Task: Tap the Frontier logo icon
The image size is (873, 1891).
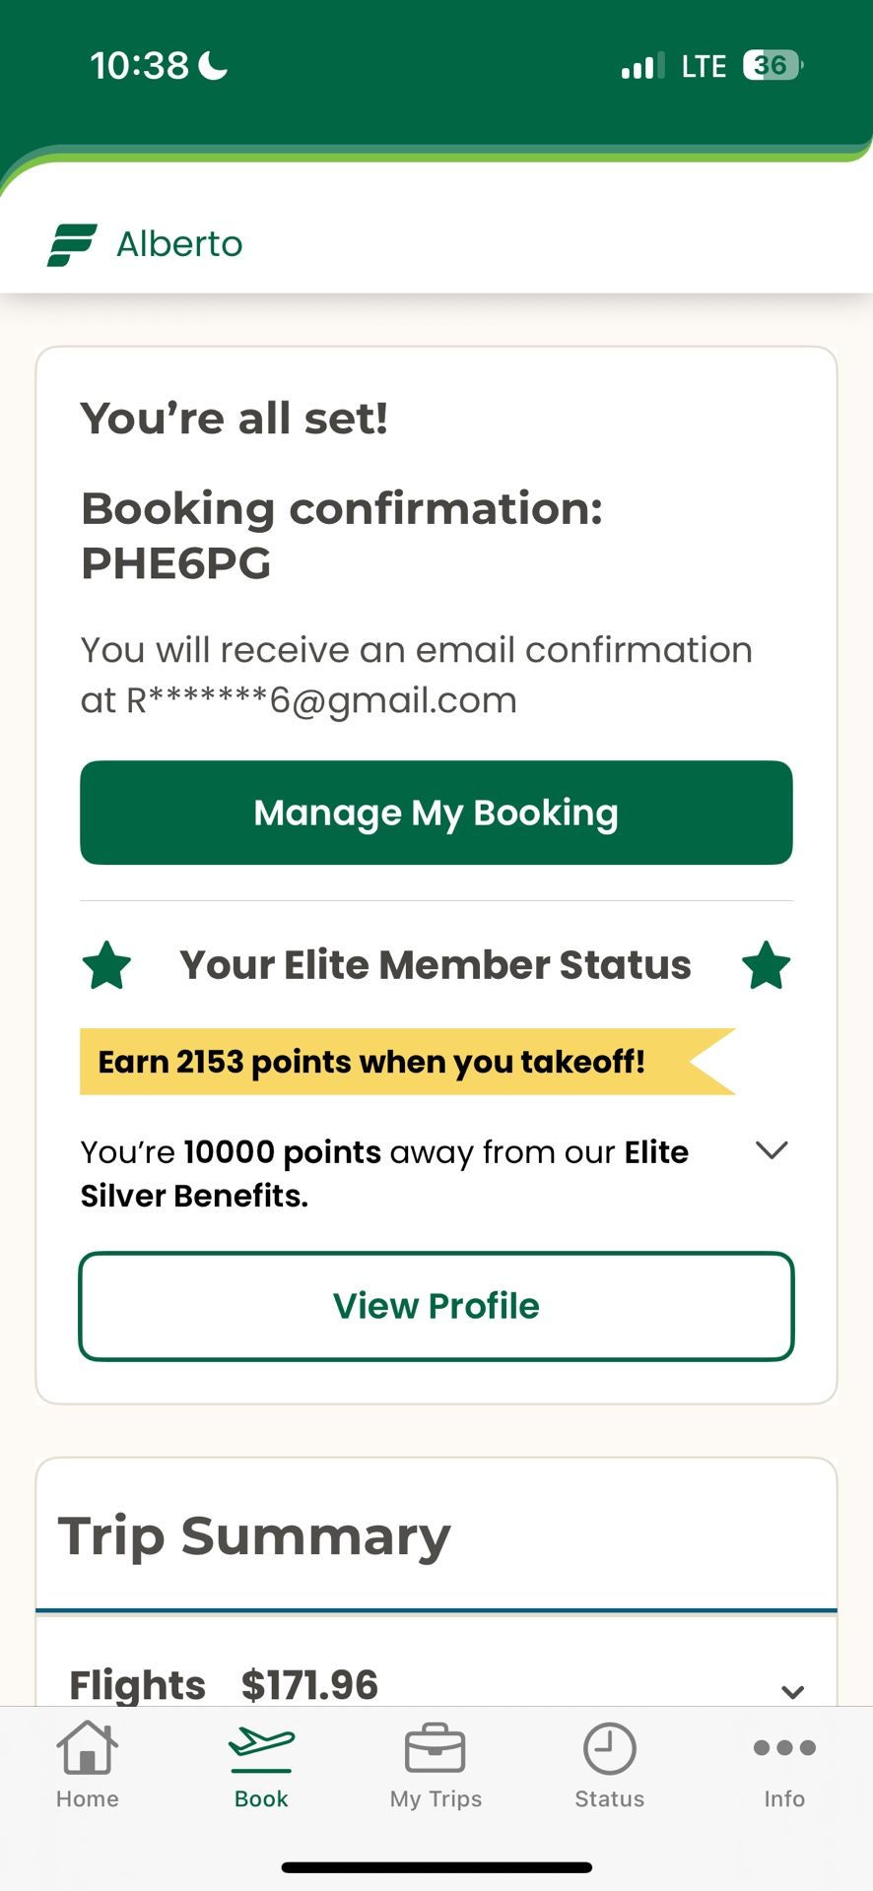Action: click(72, 244)
